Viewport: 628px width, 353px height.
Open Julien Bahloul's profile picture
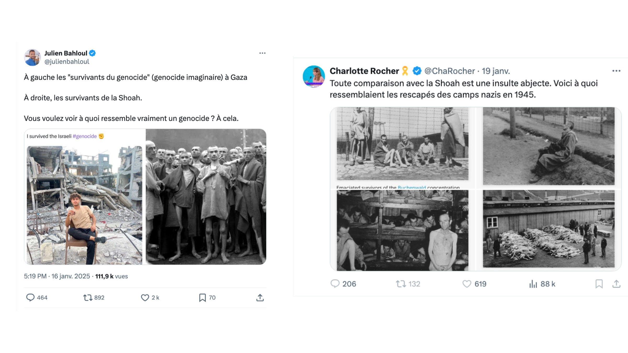pos(32,57)
